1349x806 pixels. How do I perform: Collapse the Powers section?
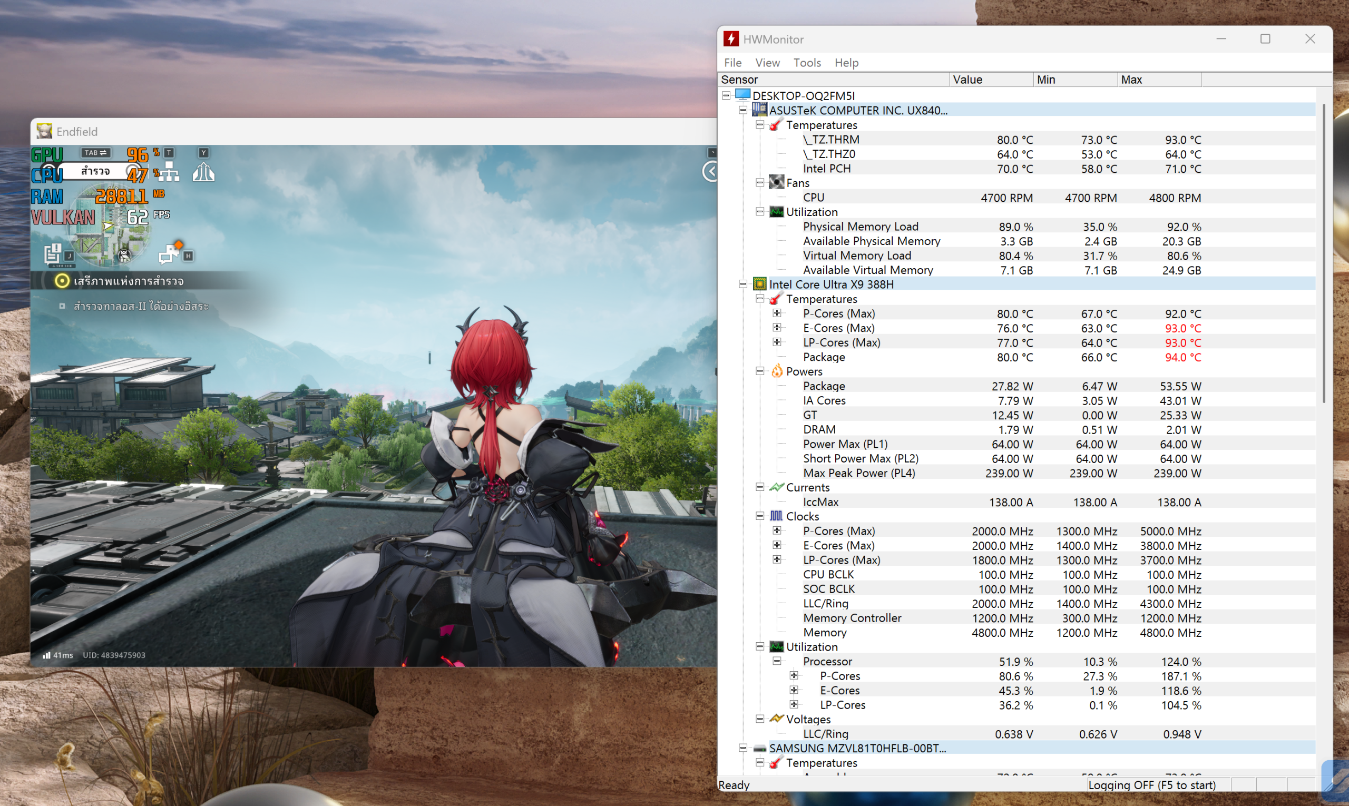760,371
